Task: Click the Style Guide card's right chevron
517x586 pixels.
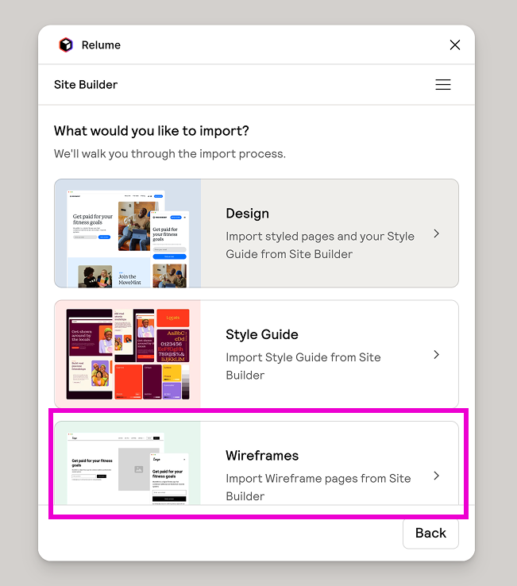Action: point(436,354)
